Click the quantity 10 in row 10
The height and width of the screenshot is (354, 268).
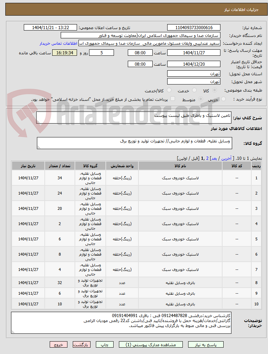(60, 304)
